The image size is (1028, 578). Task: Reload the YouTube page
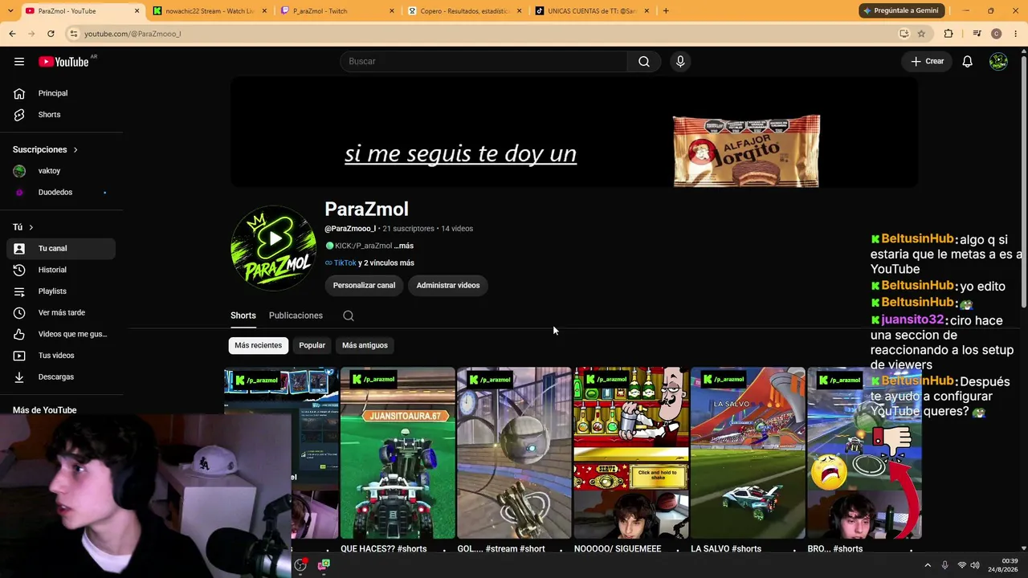coord(51,34)
